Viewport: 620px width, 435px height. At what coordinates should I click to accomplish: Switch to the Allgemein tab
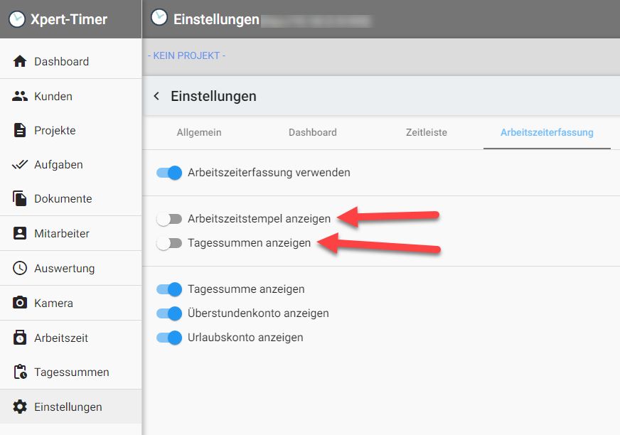tap(199, 133)
